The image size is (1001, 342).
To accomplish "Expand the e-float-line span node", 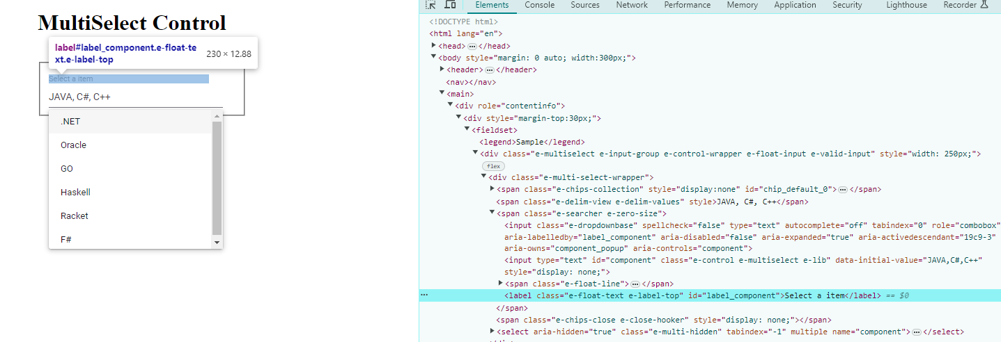I will pyautogui.click(x=501, y=284).
